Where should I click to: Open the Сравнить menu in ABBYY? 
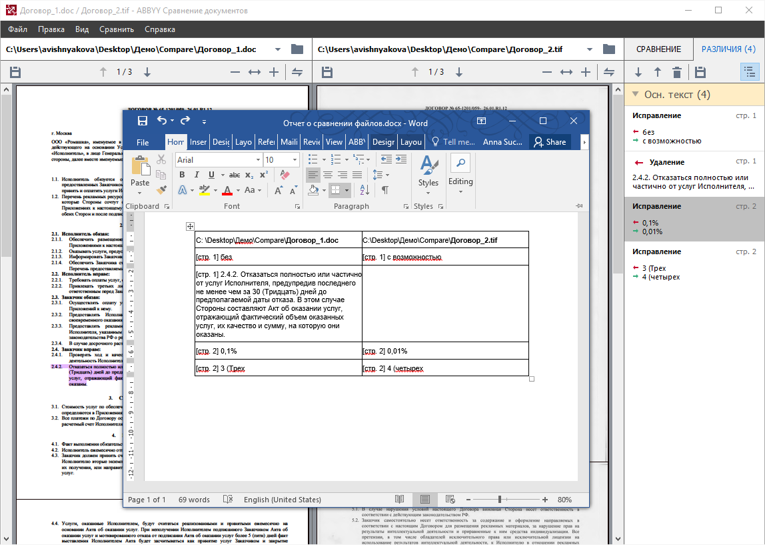(x=117, y=29)
